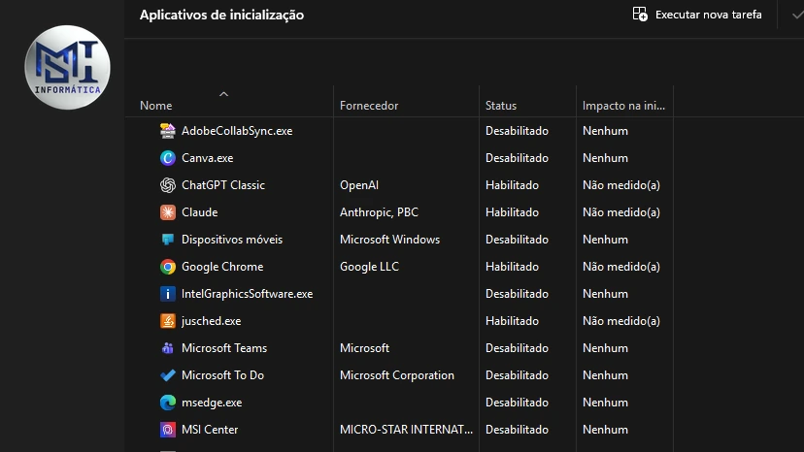This screenshot has height=452, width=804.
Task: Click the Executar nova tarefa button
Action: (x=697, y=15)
